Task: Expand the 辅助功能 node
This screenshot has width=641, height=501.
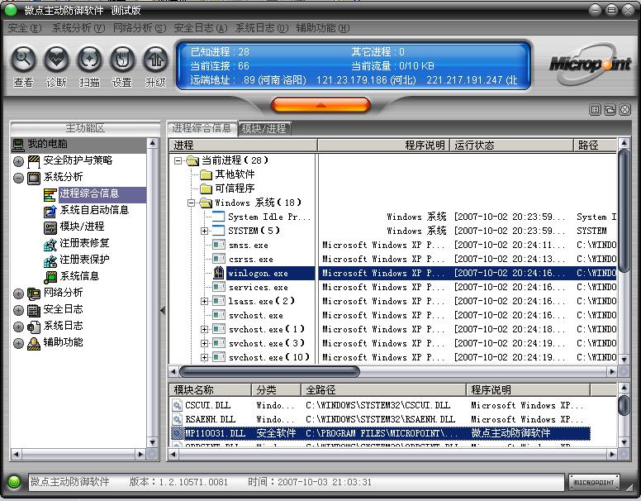Action: 18,343
